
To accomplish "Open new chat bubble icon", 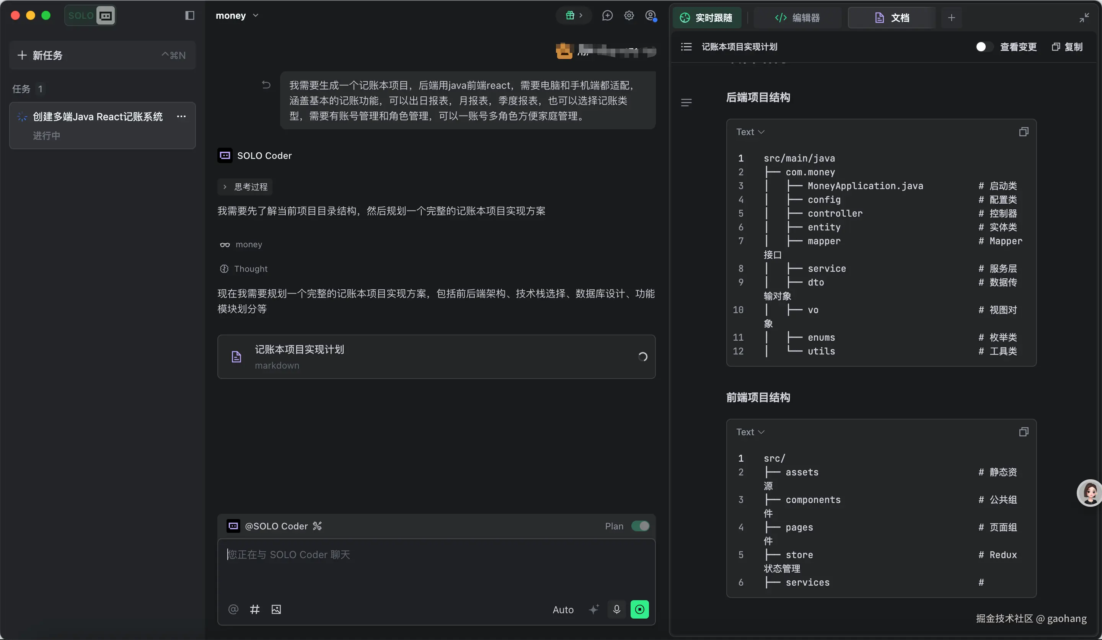I will click(607, 16).
